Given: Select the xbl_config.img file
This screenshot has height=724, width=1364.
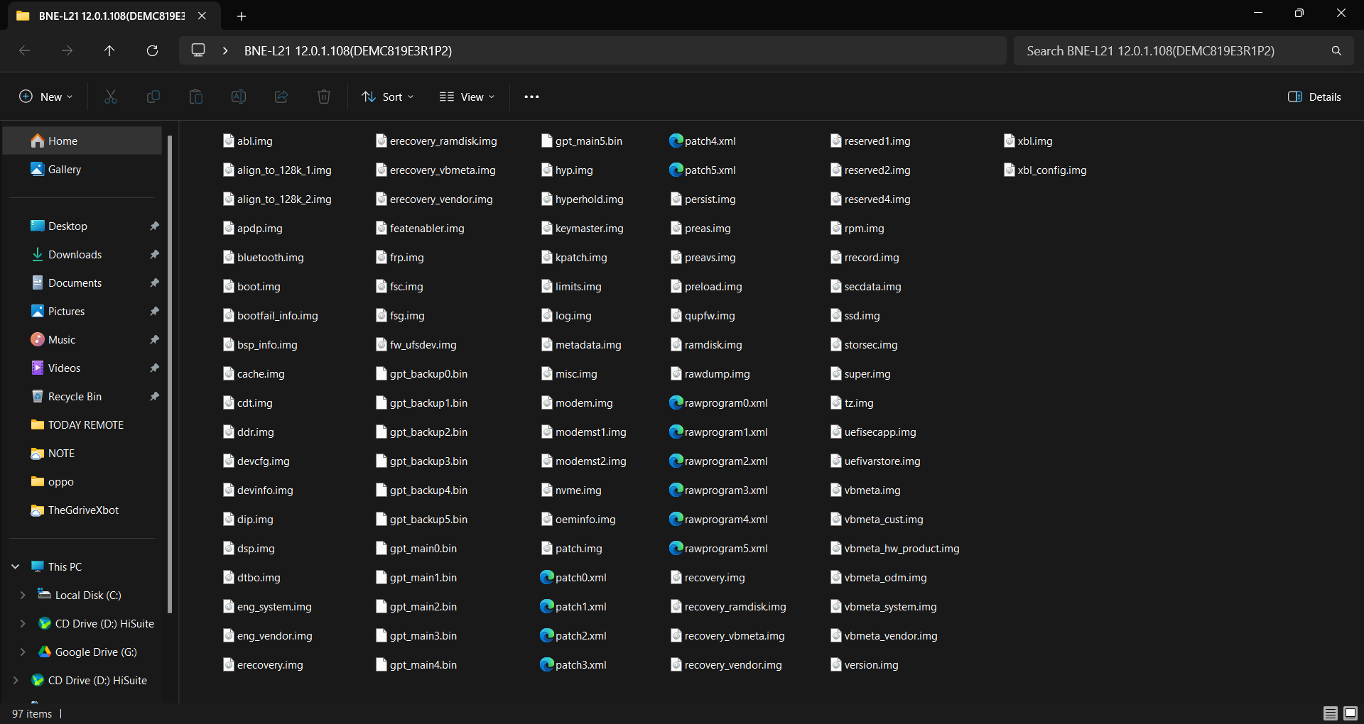Looking at the screenshot, I should [1045, 170].
